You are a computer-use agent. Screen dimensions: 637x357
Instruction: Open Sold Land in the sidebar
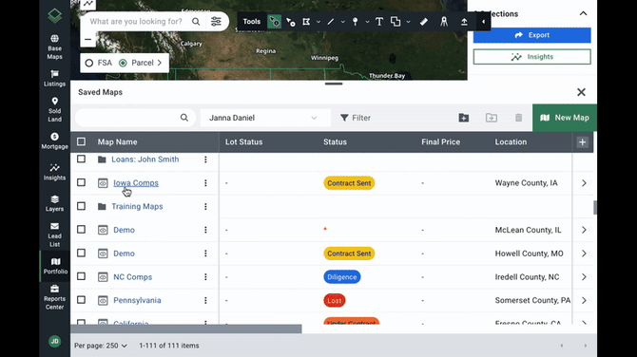[54, 109]
